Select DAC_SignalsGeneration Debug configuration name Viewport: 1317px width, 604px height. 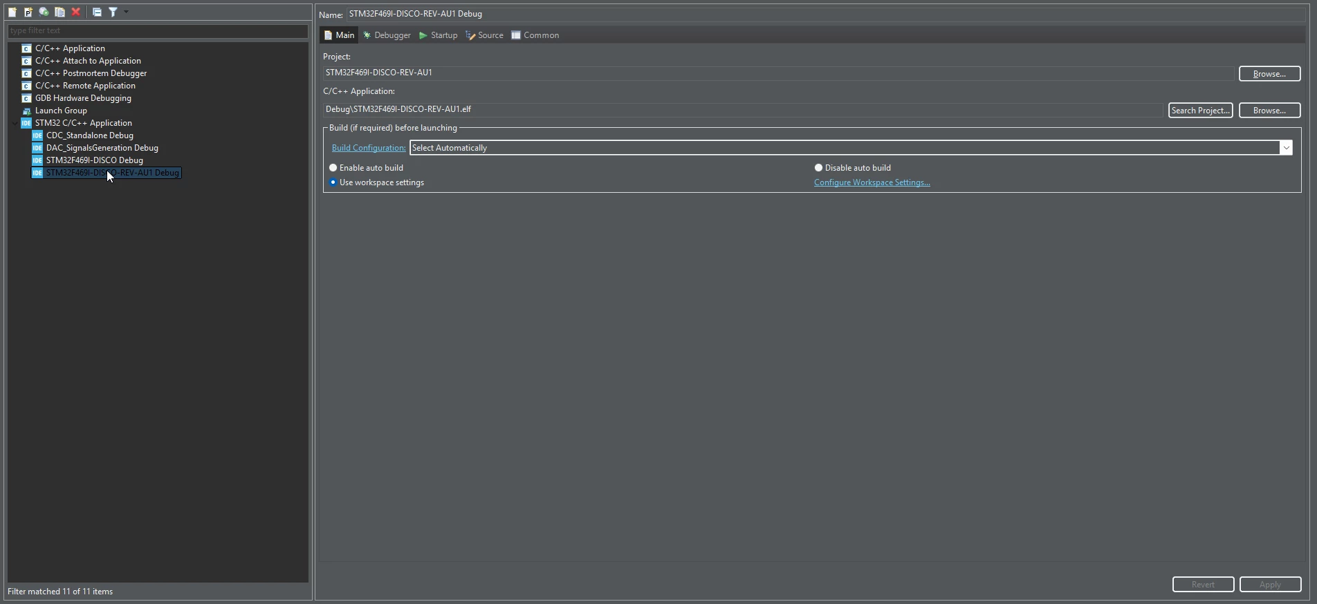coord(102,148)
